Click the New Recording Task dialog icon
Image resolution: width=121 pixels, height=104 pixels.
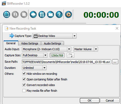[x=6, y=28]
